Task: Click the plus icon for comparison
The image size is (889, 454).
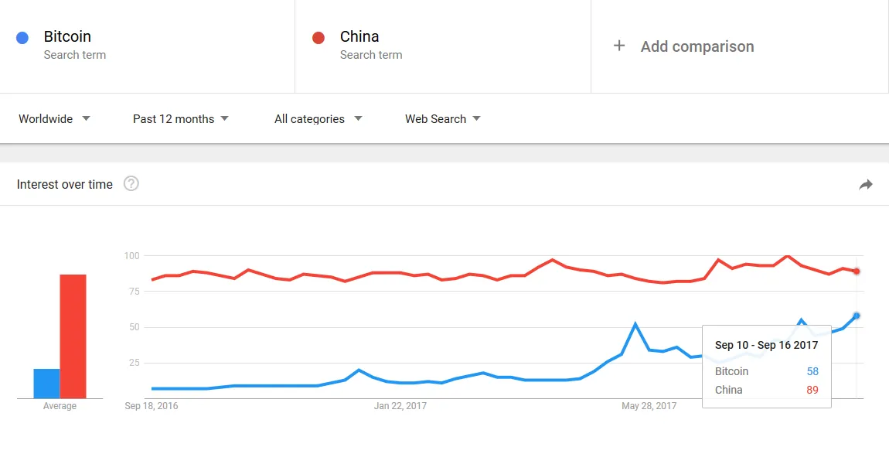Action: point(618,46)
